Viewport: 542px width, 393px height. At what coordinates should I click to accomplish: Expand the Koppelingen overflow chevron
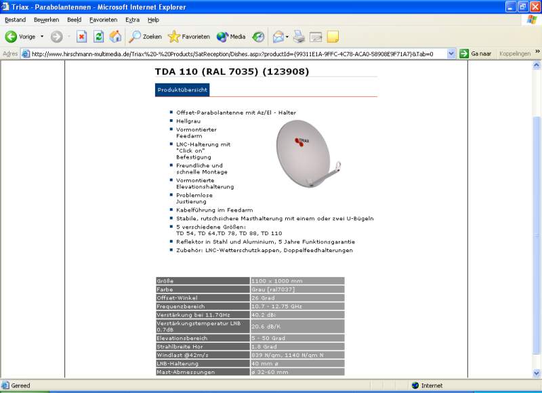[x=537, y=51]
